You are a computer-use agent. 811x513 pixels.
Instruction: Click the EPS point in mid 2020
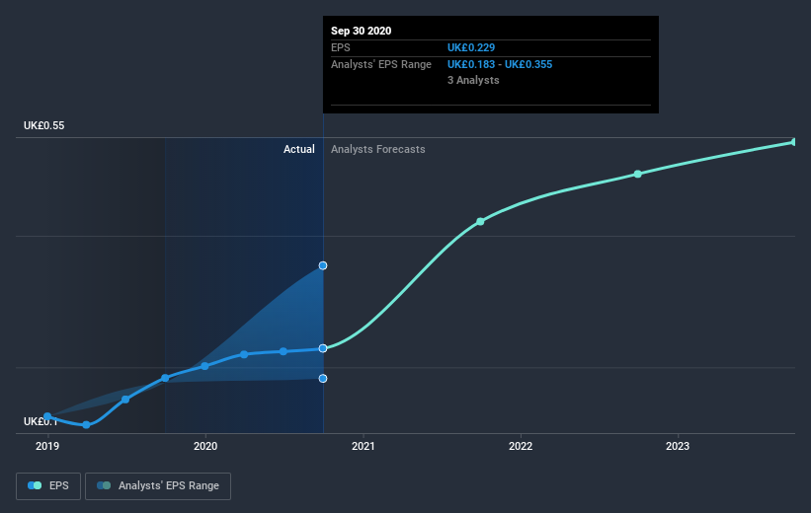pos(284,351)
